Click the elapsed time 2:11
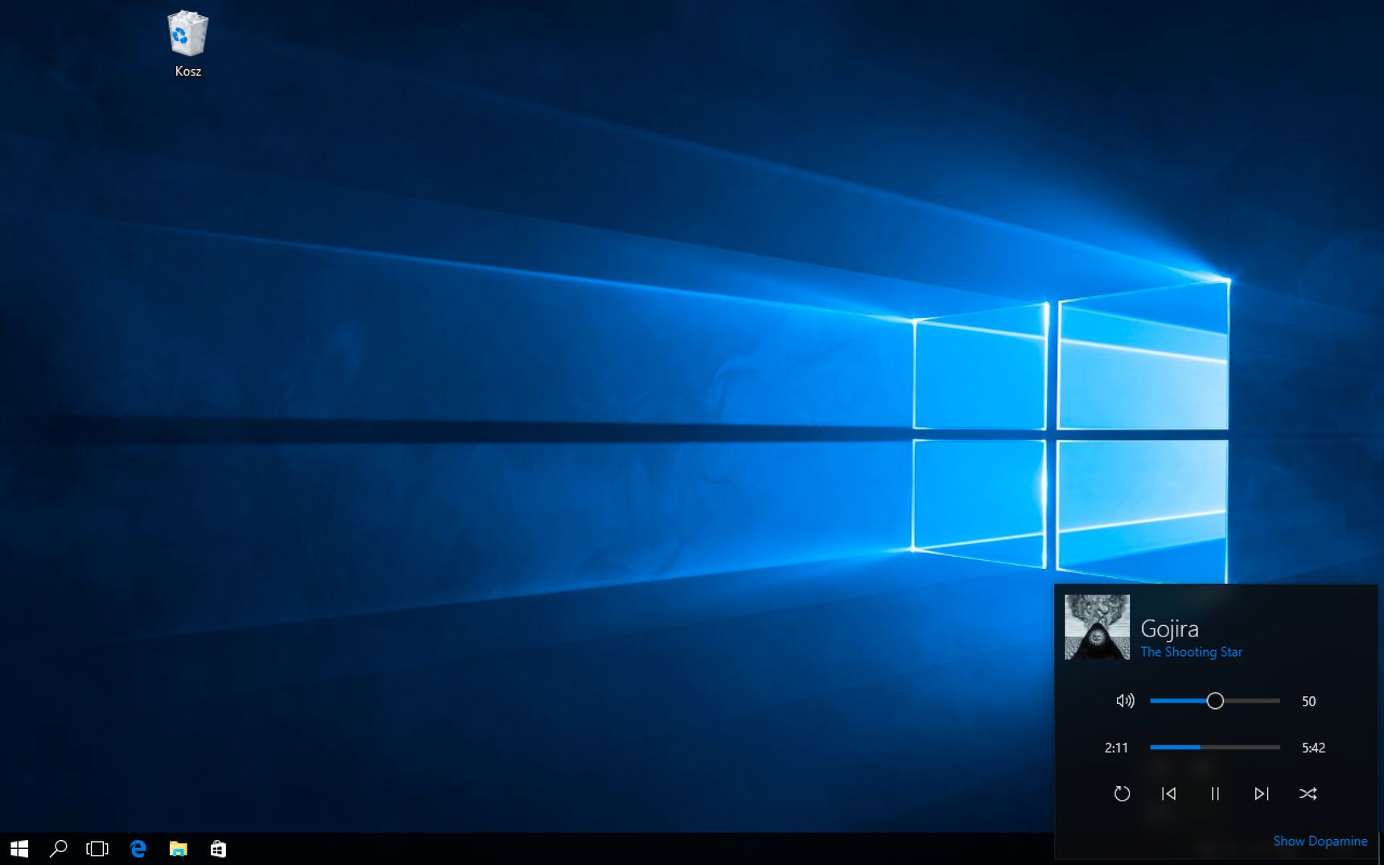Viewport: 1384px width, 865px height. pos(1116,748)
